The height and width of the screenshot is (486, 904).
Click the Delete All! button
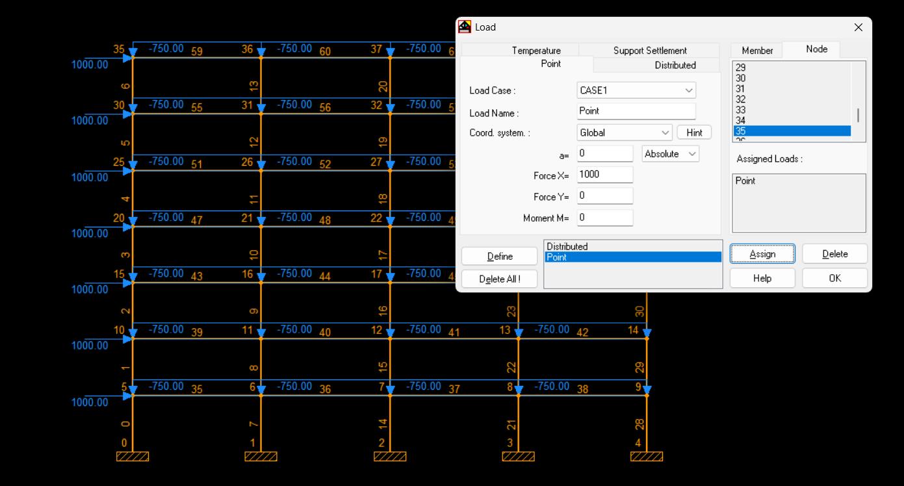[x=500, y=279]
